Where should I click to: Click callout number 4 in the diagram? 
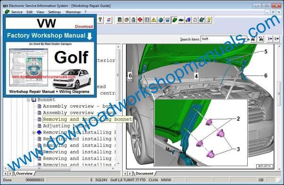[196, 76]
